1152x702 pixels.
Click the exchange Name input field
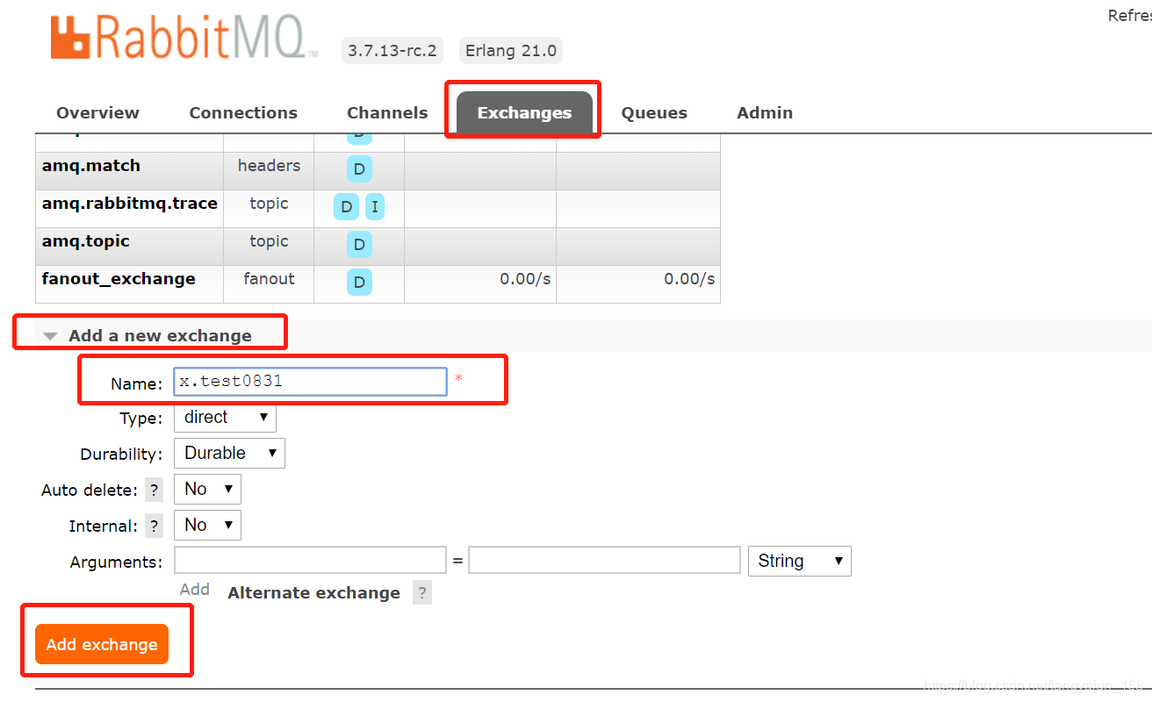click(x=311, y=382)
